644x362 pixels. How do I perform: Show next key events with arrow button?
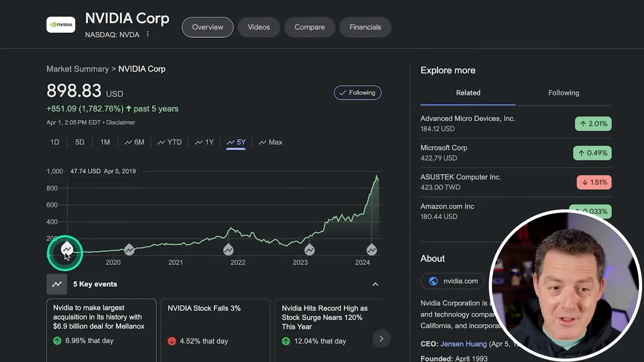click(x=381, y=339)
